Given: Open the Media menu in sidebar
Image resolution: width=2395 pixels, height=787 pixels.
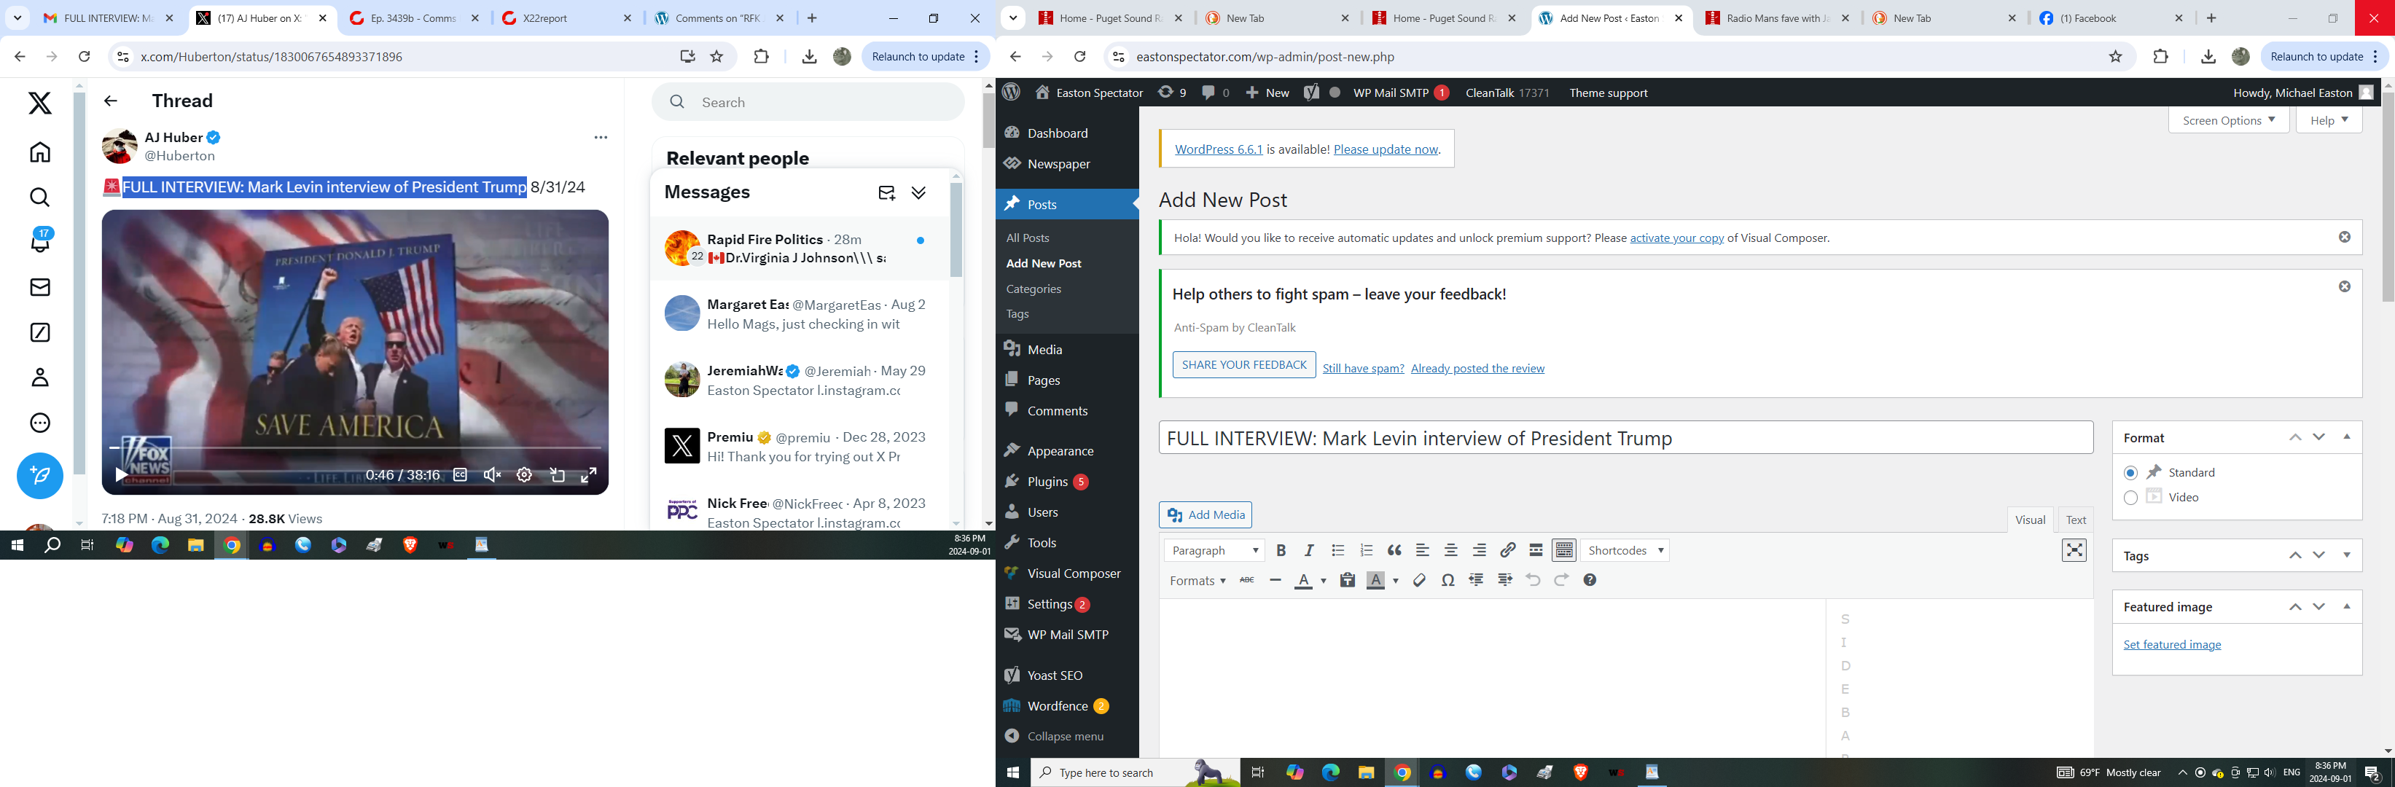Looking at the screenshot, I should pos(1044,349).
